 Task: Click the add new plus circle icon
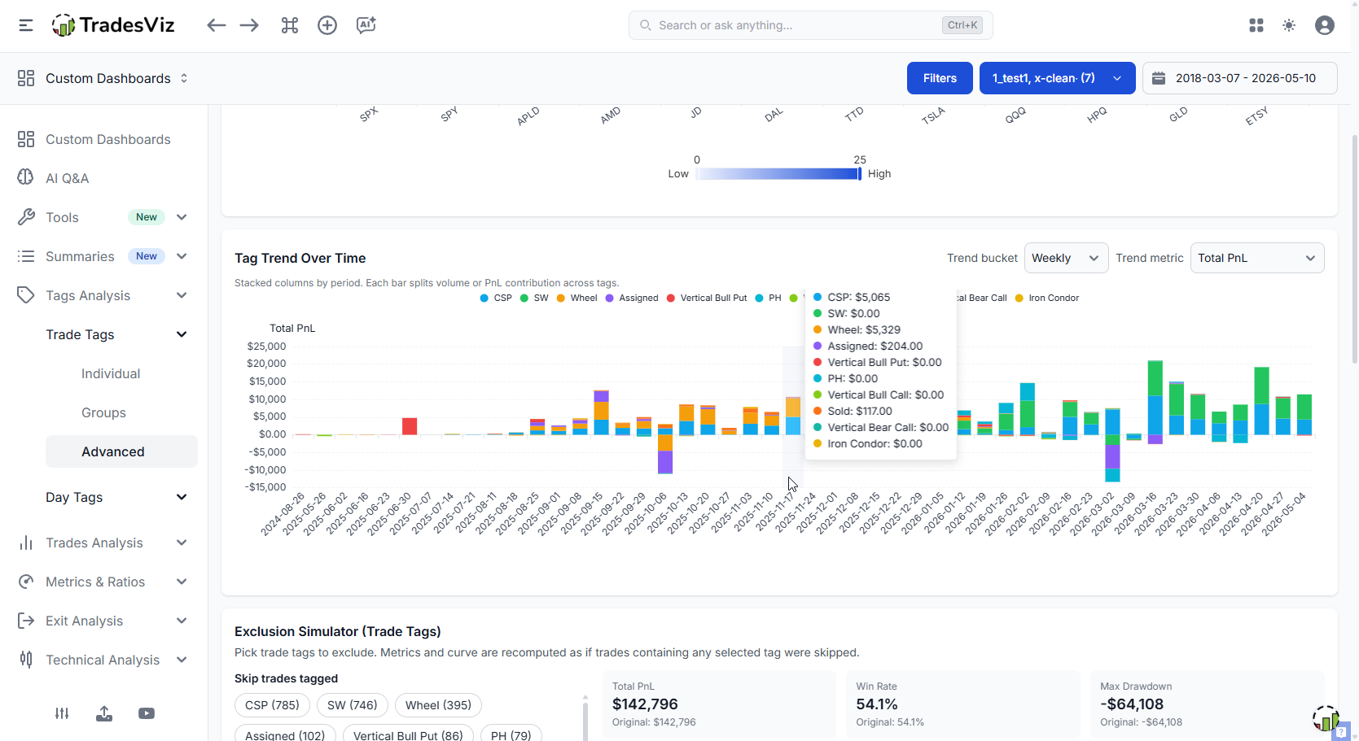point(327,25)
